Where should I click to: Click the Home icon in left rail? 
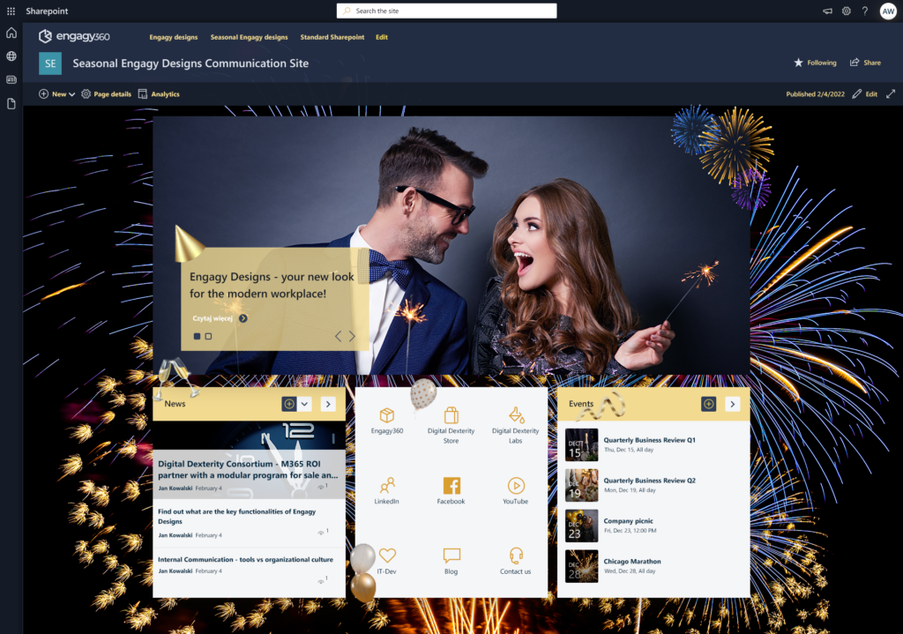click(x=11, y=33)
